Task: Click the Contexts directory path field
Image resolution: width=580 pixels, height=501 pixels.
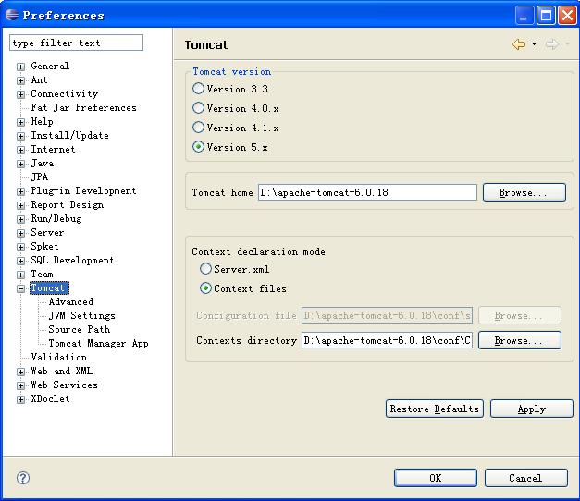Action: tap(387, 340)
